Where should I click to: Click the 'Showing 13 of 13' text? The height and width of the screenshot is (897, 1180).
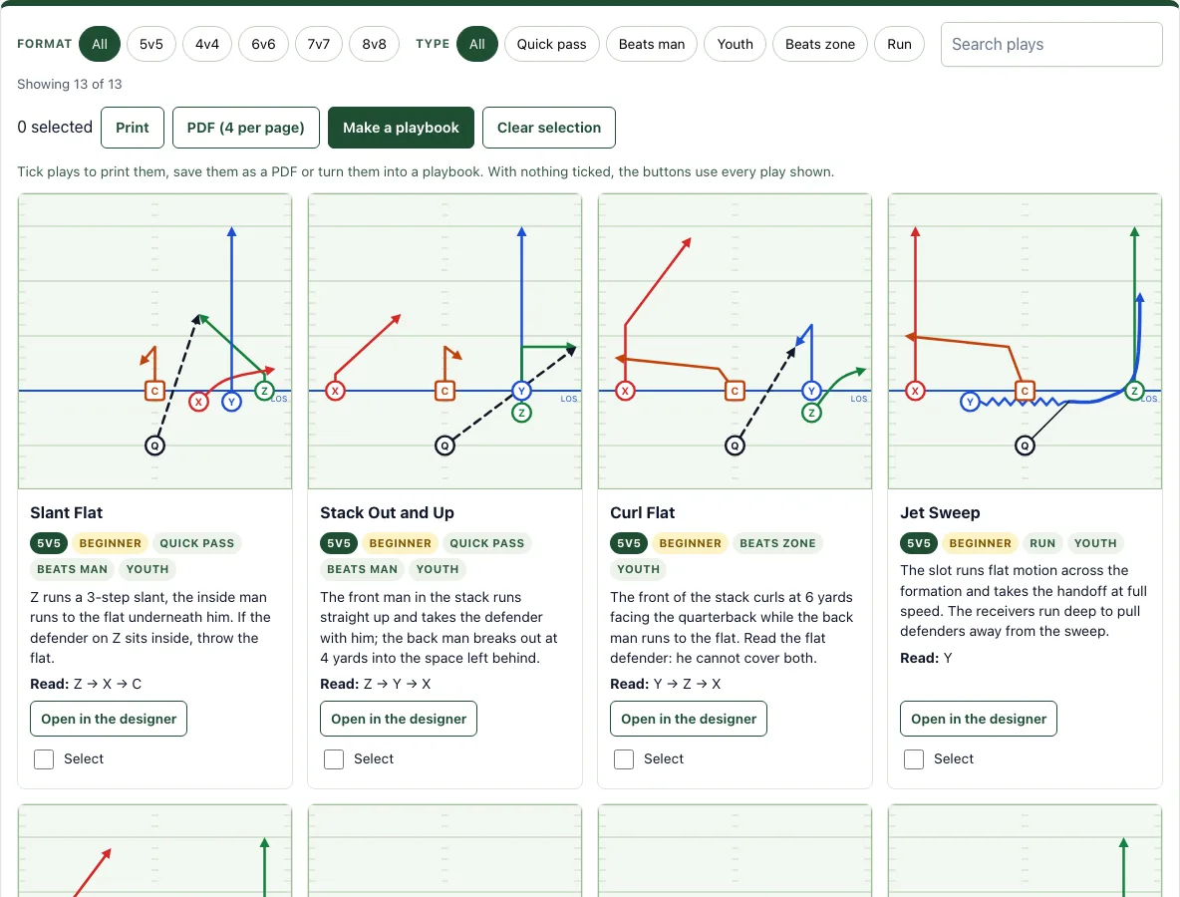point(69,85)
